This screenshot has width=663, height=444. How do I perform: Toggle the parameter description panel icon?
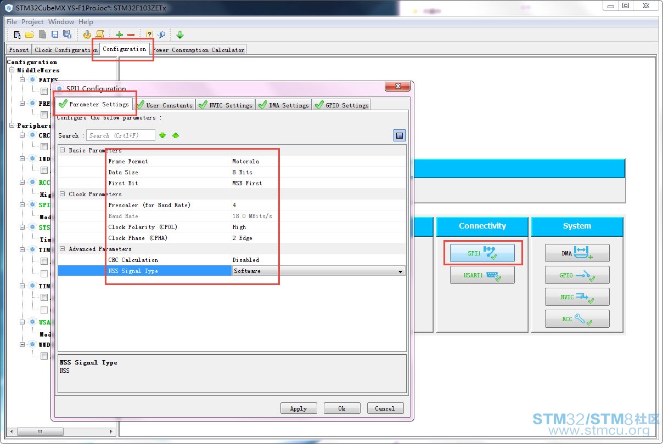point(400,135)
